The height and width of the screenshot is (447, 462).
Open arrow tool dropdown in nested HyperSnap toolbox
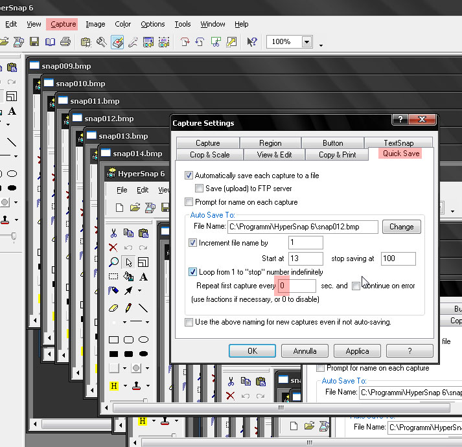point(139,291)
